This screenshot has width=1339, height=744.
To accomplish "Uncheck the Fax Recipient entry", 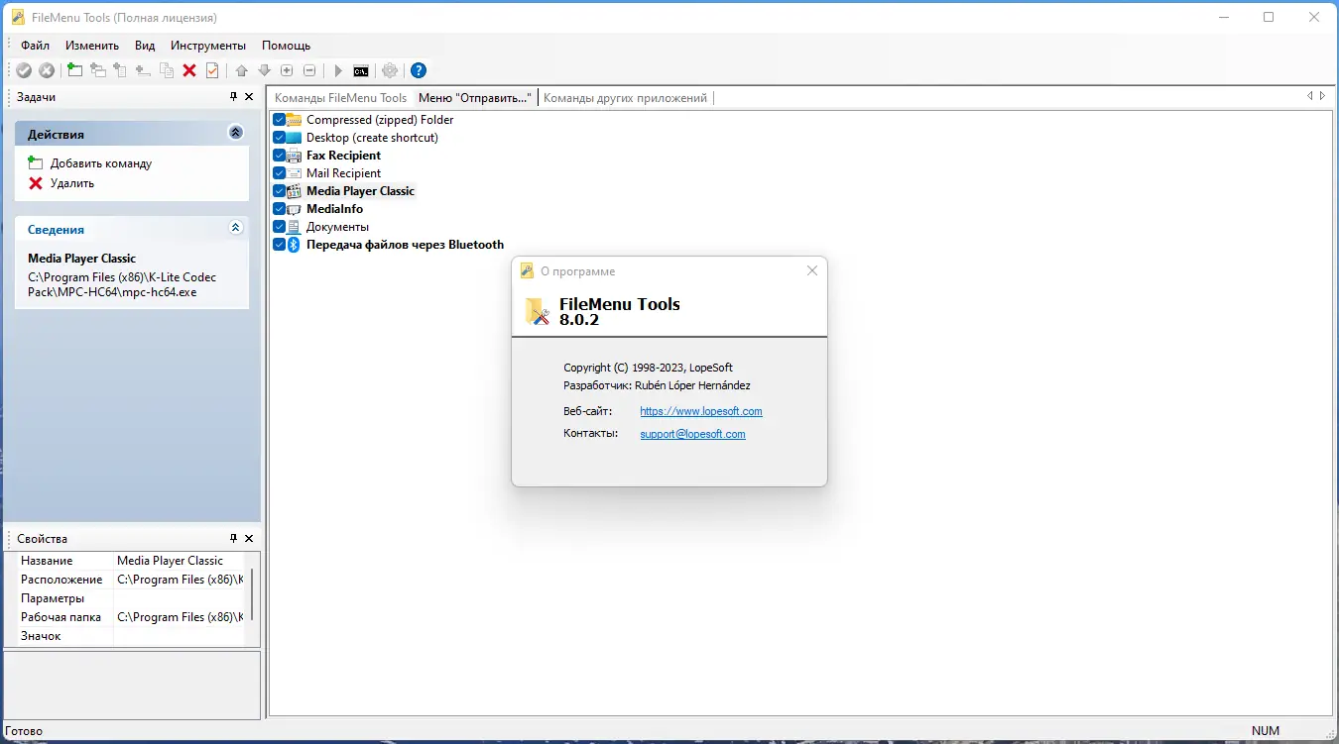I will point(277,155).
